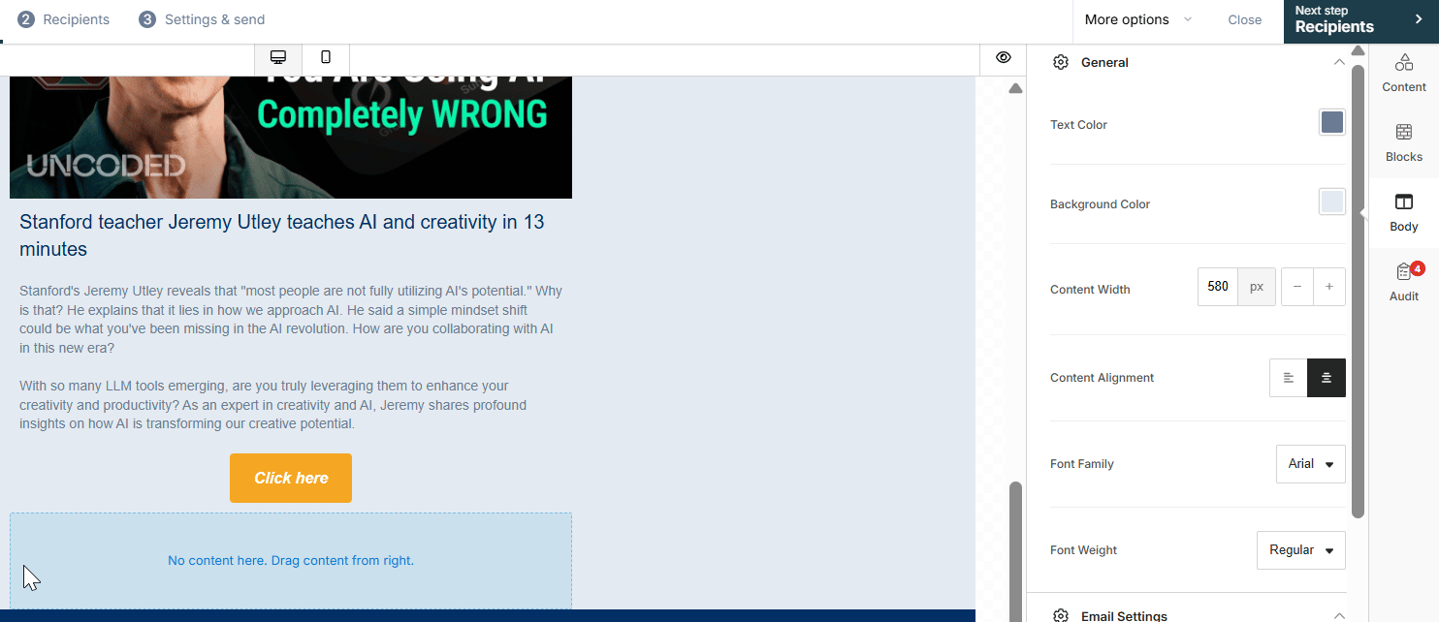Screen dimensions: 1439x622
Task: Click the Email Settings section title
Action: click(x=1124, y=616)
